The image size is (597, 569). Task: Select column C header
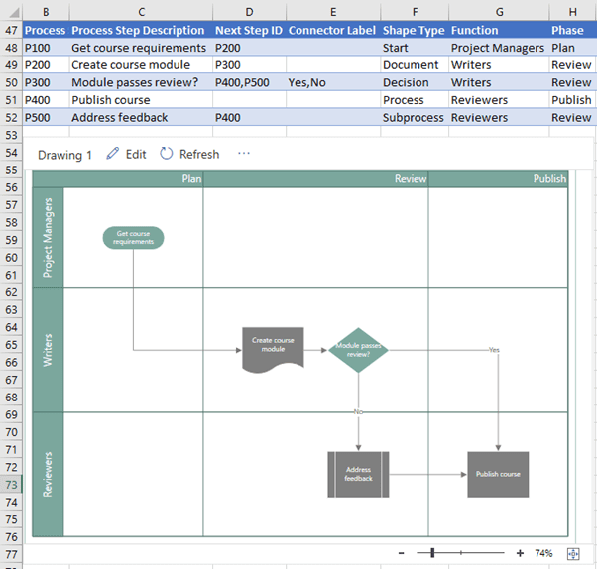coord(141,12)
